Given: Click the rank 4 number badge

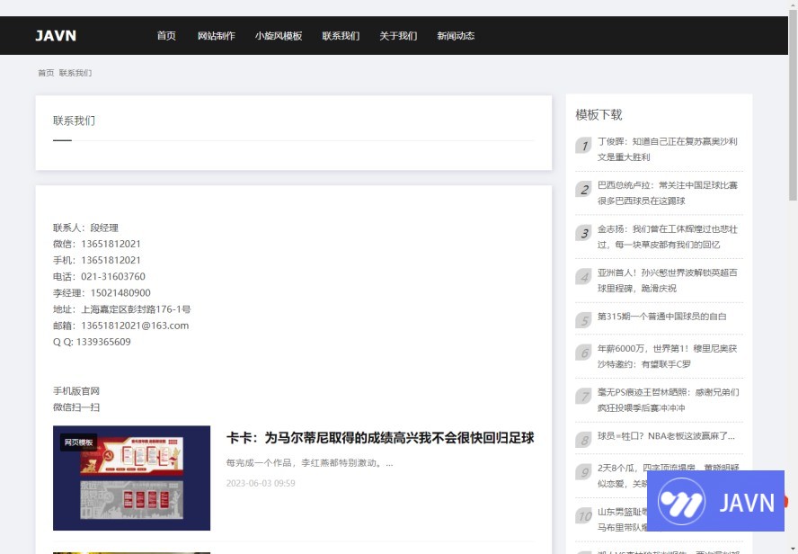Looking at the screenshot, I should 584,277.
